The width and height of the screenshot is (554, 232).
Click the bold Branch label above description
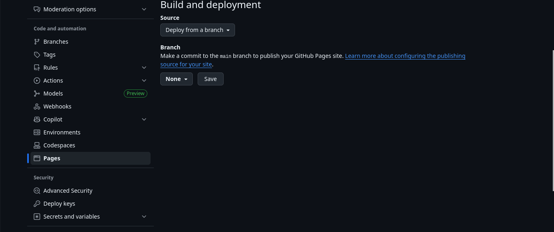170,47
